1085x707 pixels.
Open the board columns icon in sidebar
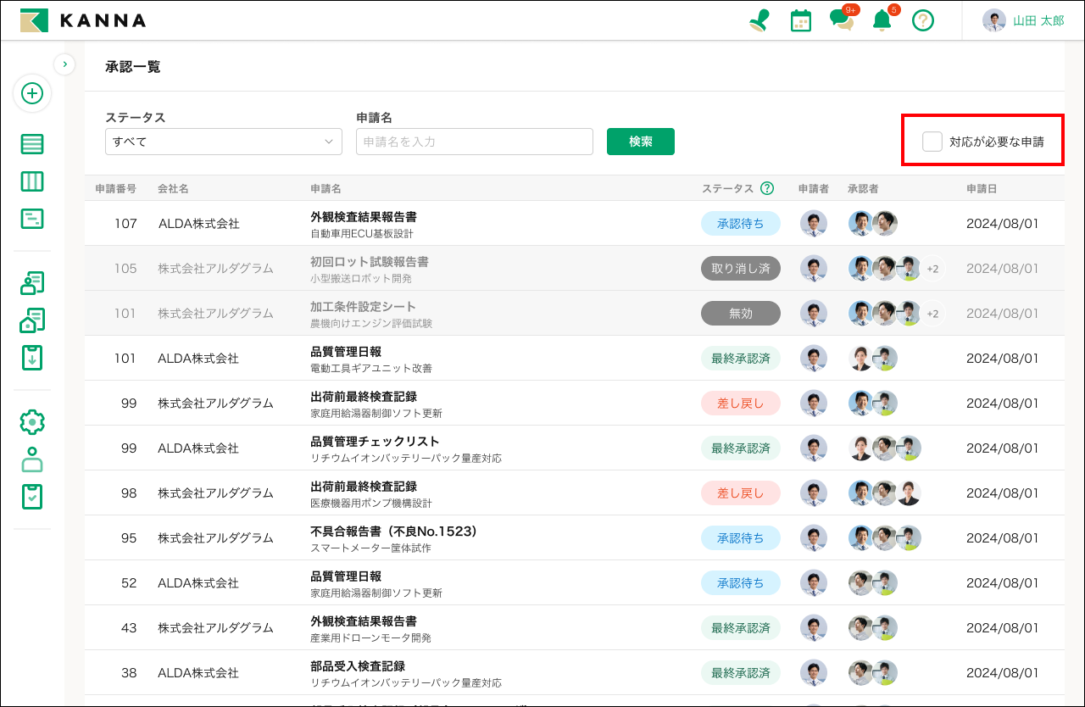coord(32,181)
